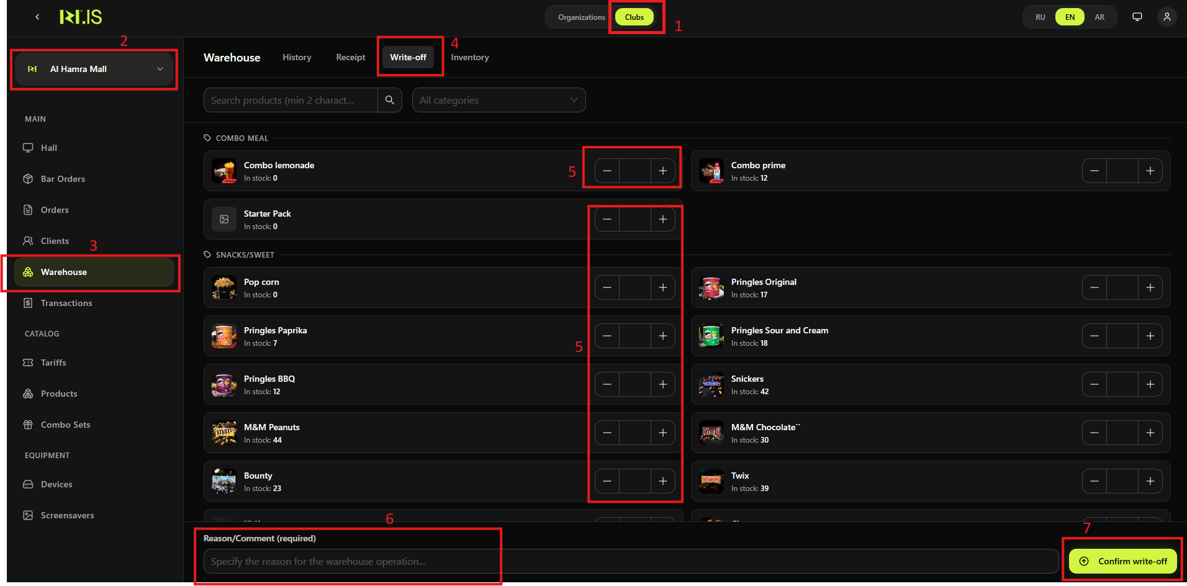Switch to the History tab

(x=297, y=57)
